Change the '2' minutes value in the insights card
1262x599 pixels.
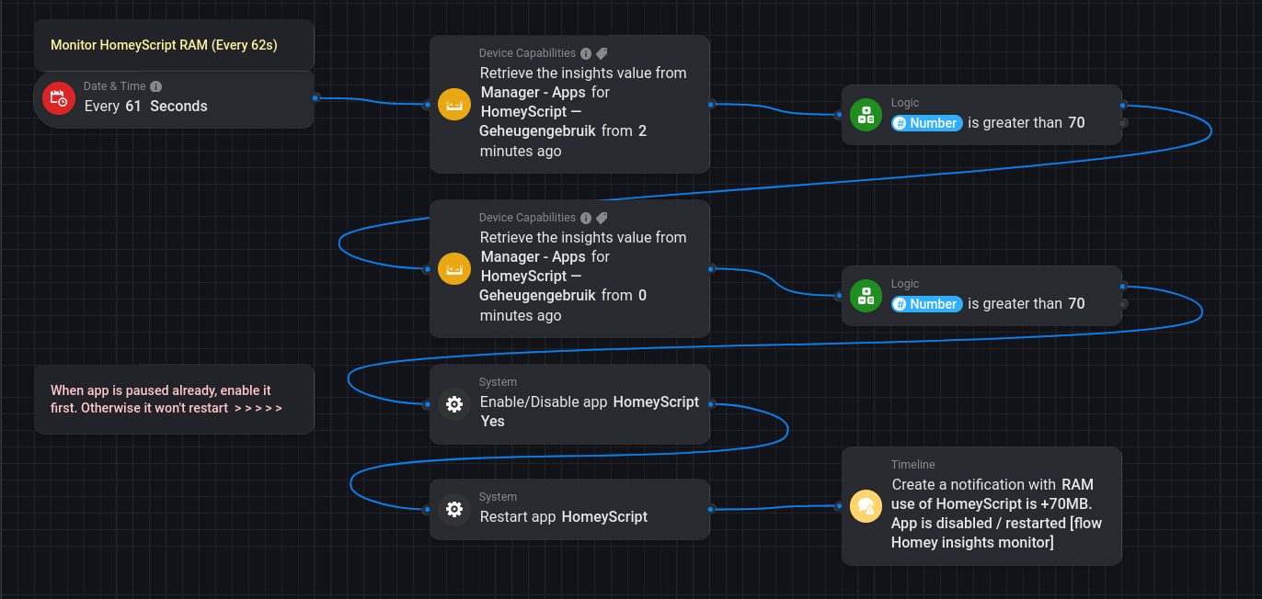coord(642,130)
